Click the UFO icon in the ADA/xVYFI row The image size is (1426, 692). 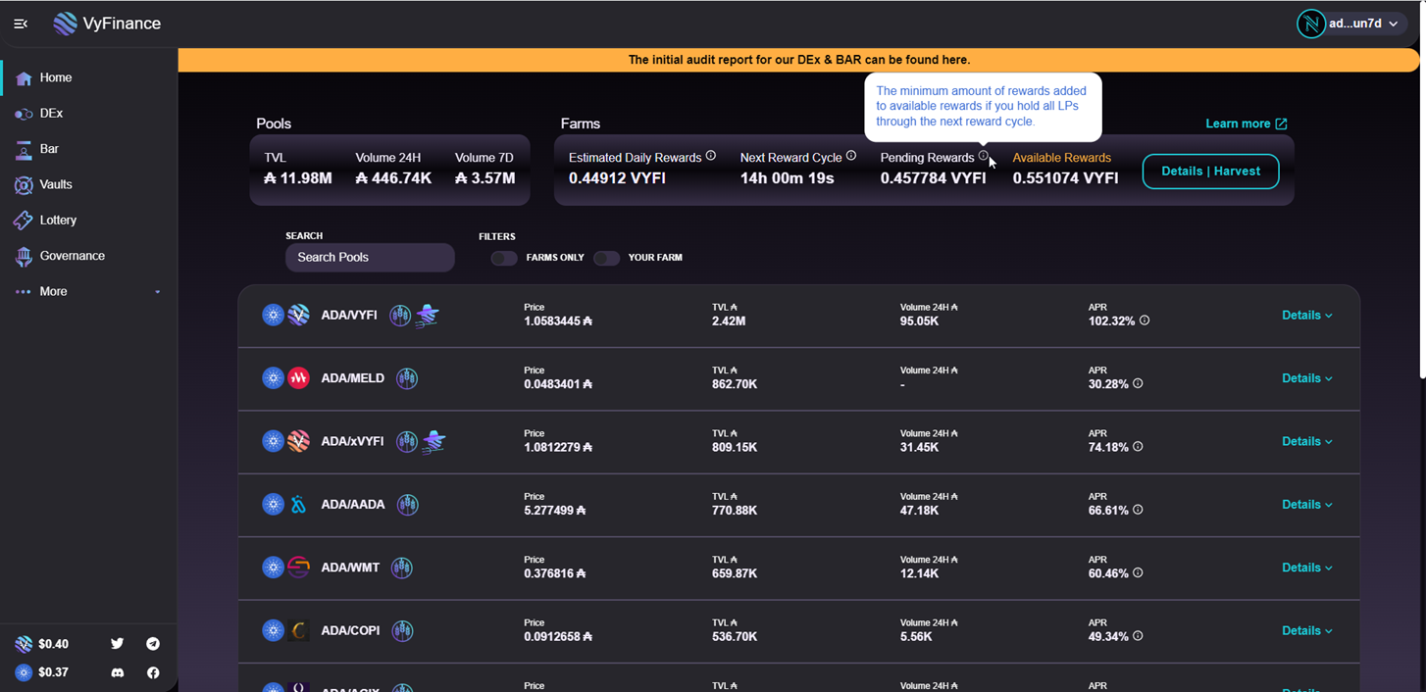tap(433, 441)
